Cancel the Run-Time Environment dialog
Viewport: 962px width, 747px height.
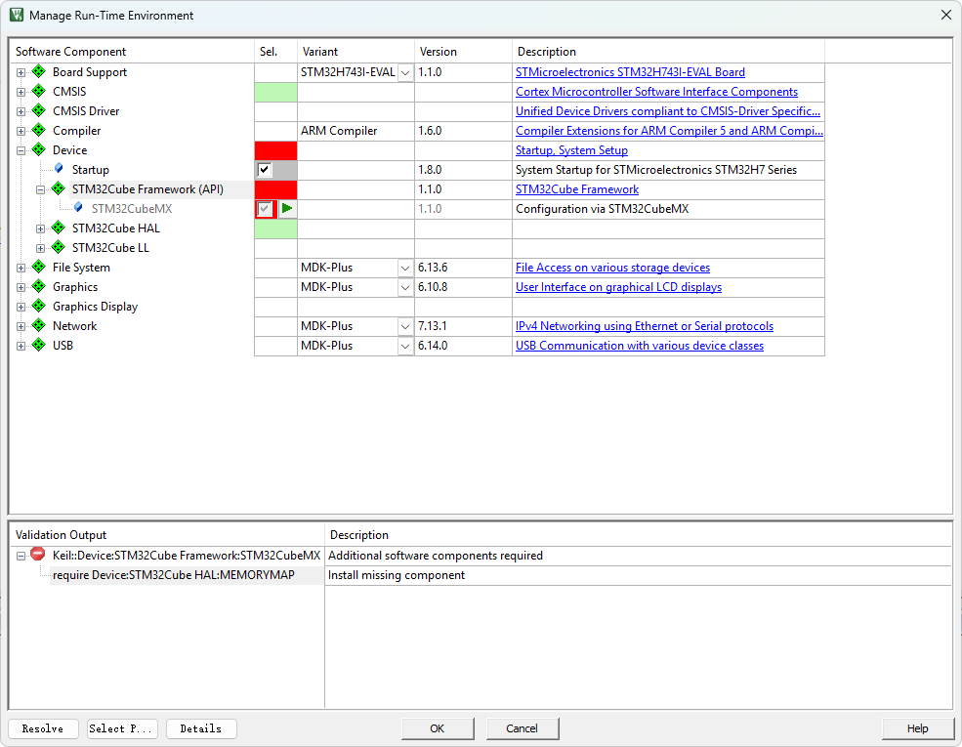tap(523, 728)
